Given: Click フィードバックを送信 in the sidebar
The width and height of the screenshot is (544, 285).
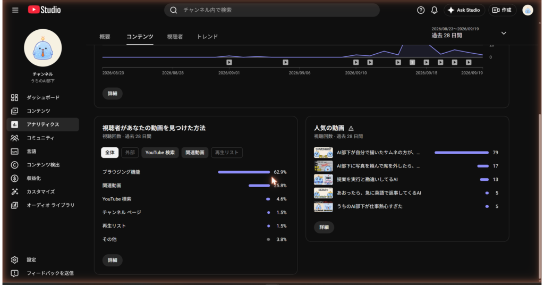Looking at the screenshot, I should click(x=42, y=273).
